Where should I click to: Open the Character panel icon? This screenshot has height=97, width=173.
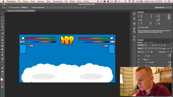click(x=134, y=37)
